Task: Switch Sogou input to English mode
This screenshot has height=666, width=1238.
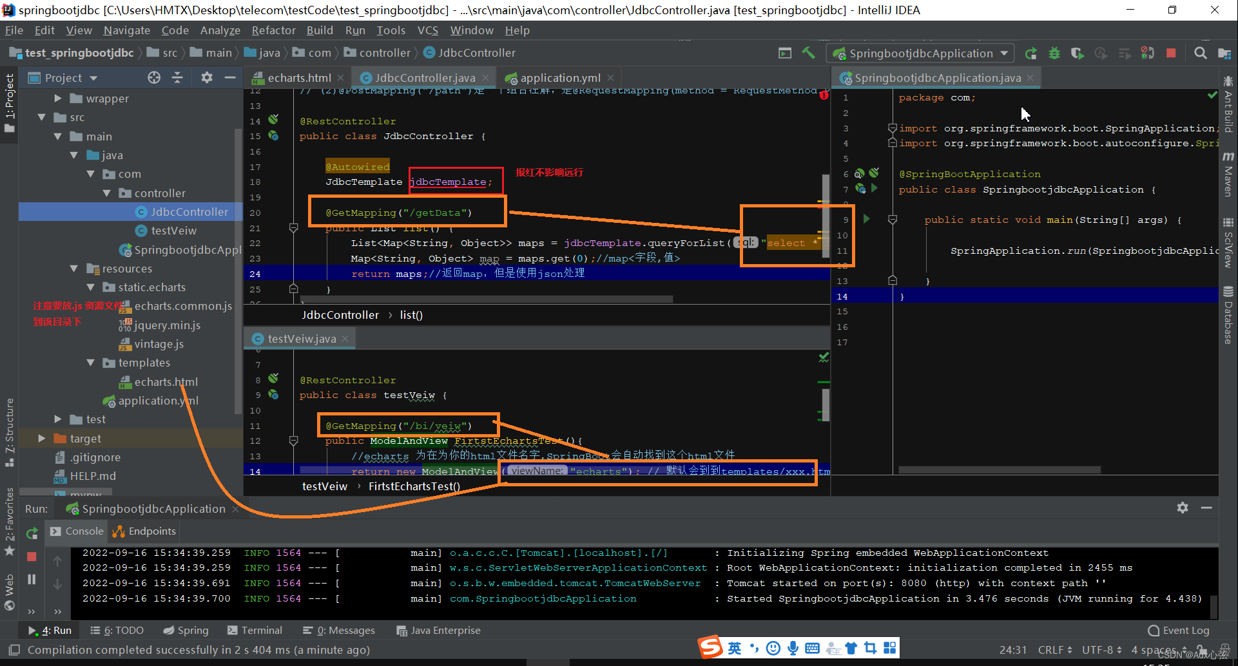Action: tap(734, 648)
